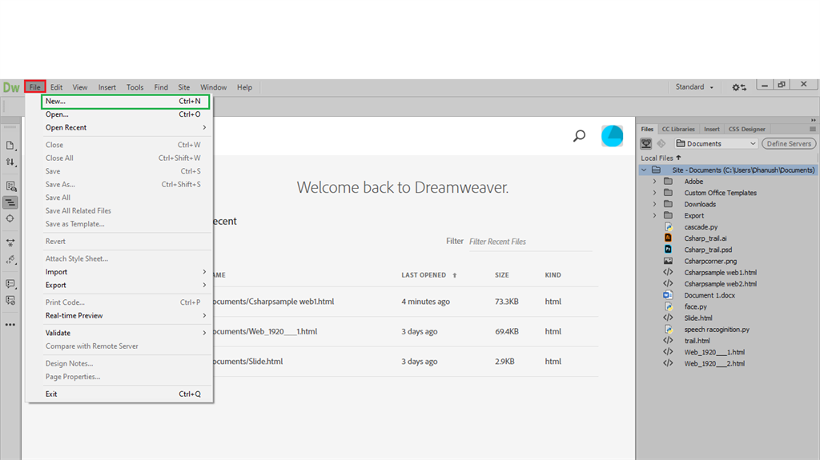Click the Expand All icon in left toolbar
The width and height of the screenshot is (820, 460).
[10, 242]
